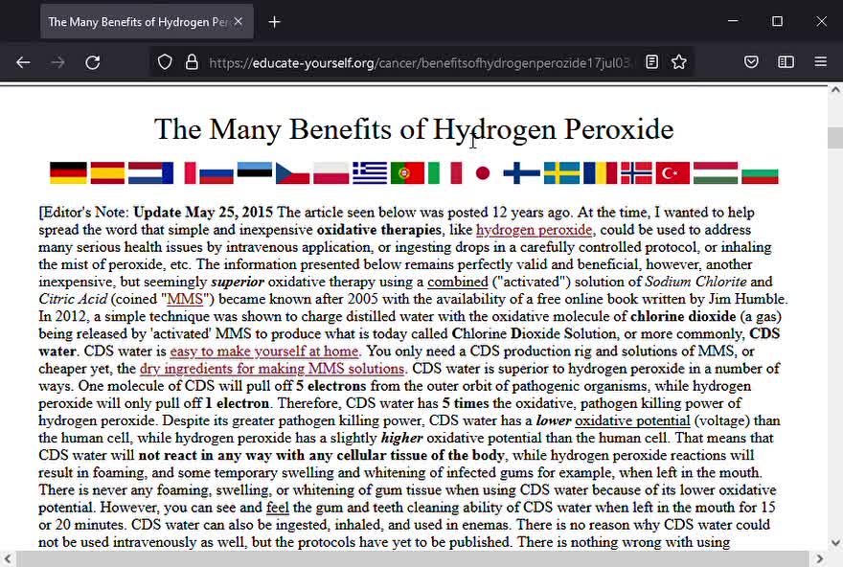Screen dimensions: 843x567
Task: Click the Romanian flag
Action: pyautogui.click(x=600, y=173)
